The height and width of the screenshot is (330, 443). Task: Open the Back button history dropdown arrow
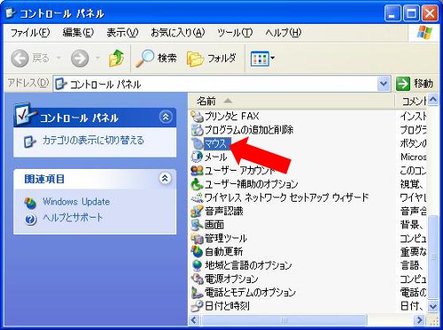tap(58, 58)
